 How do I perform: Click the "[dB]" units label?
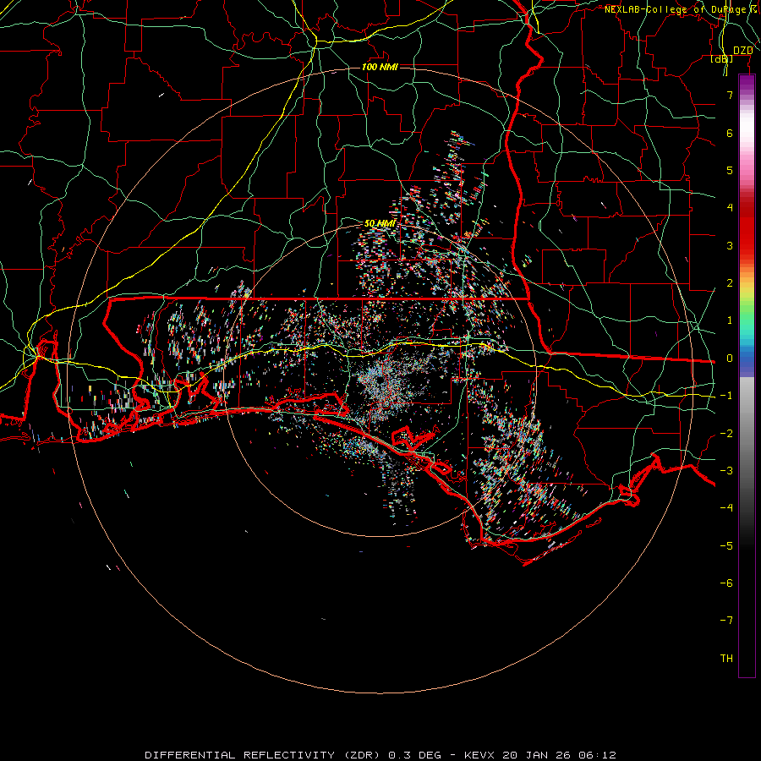(722, 58)
